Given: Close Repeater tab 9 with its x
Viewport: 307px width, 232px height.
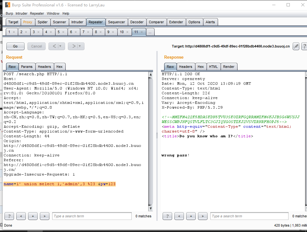Looking at the screenshot, I should click(113, 32).
